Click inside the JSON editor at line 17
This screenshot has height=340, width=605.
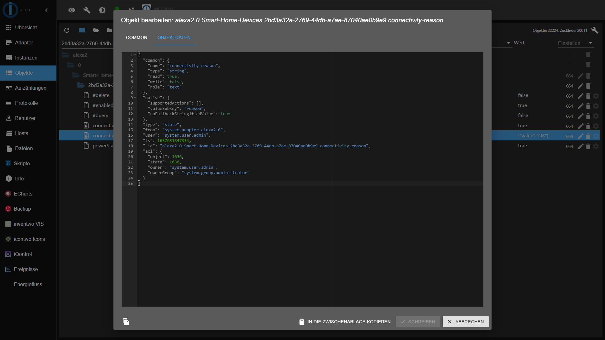coord(310,141)
